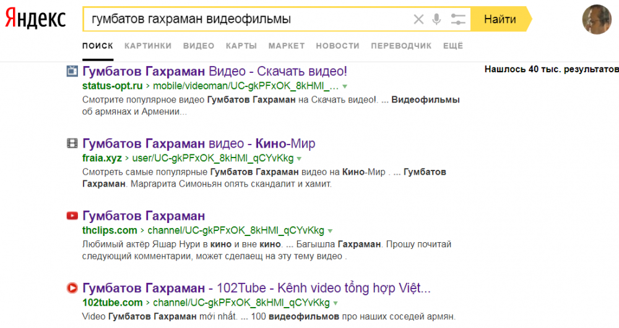Open the status-opt.ru mobile/videoman path link
This screenshot has height=328, width=619.
click(x=246, y=86)
